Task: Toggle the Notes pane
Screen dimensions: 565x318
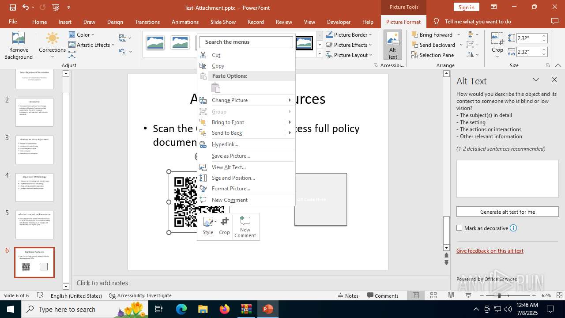Action: [x=348, y=295]
